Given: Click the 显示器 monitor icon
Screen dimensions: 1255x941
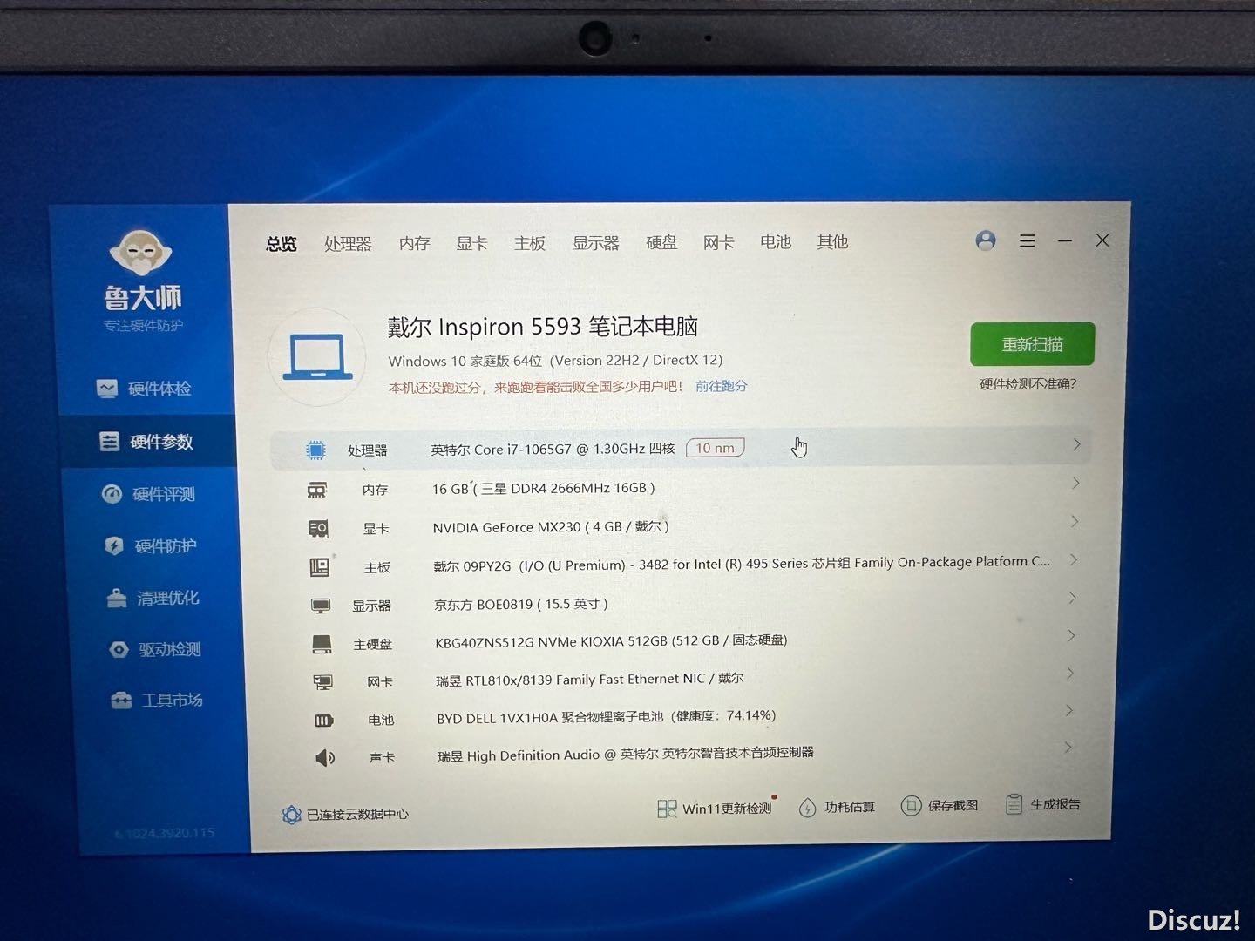Looking at the screenshot, I should point(321,606).
